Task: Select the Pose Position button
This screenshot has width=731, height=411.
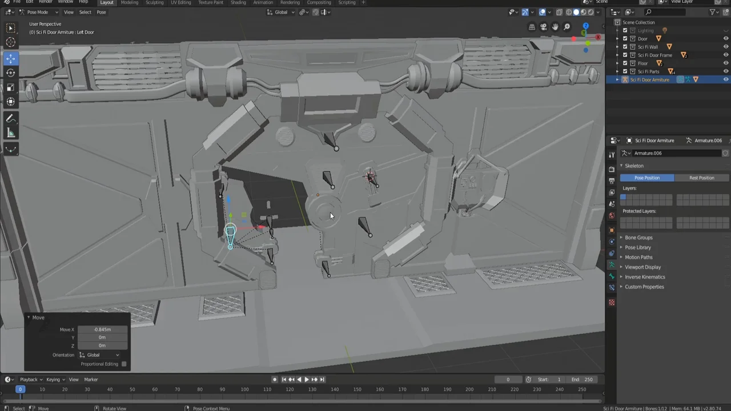Action: point(646,178)
